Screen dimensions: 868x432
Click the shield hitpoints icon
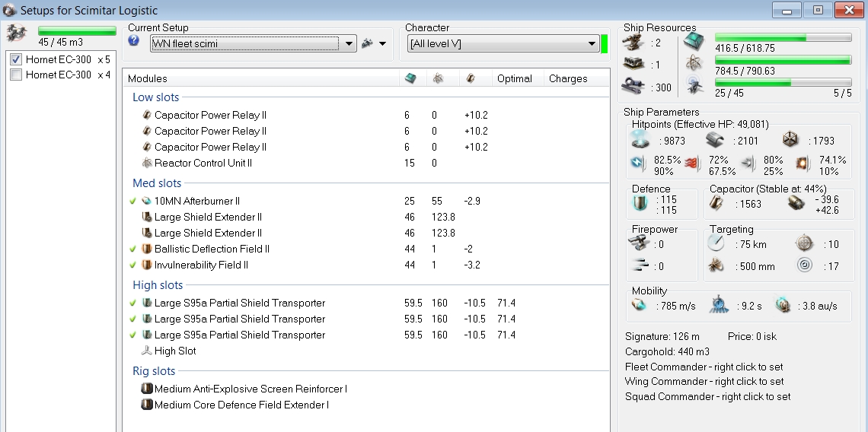(640, 139)
